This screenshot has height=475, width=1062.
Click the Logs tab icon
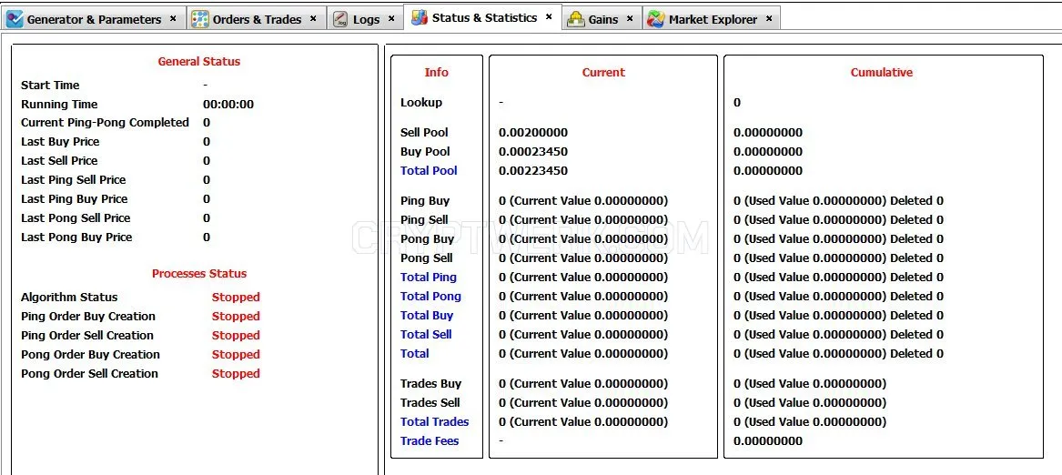(341, 19)
